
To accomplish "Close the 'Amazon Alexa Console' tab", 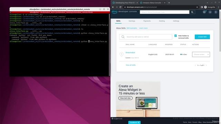I will [165, 3].
